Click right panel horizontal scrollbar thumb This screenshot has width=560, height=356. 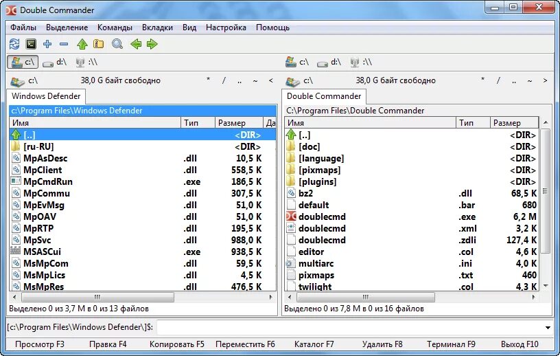pos(366,298)
